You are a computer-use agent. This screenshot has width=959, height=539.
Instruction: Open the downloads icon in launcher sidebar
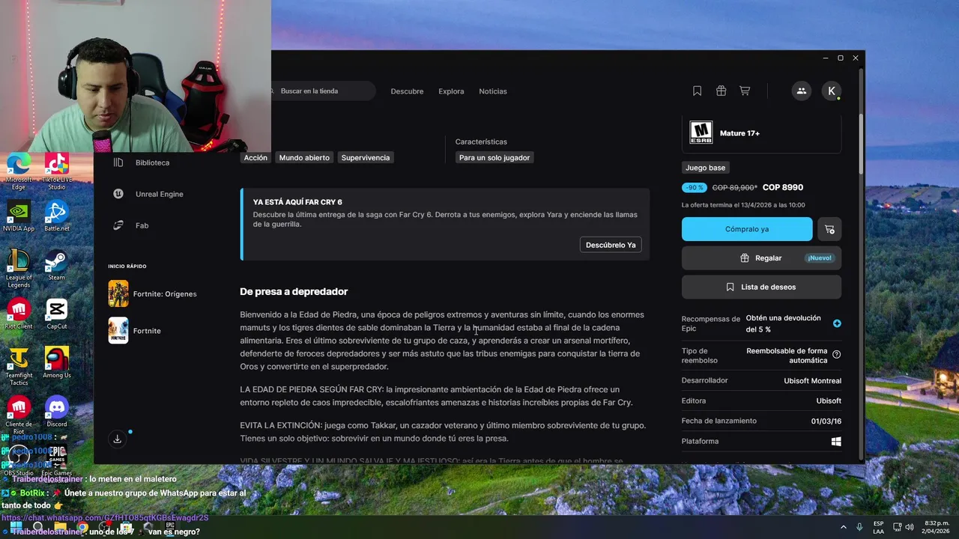pyautogui.click(x=118, y=439)
